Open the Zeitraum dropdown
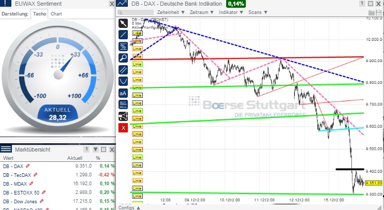Viewport: 384px width, 210px height. (x=201, y=12)
